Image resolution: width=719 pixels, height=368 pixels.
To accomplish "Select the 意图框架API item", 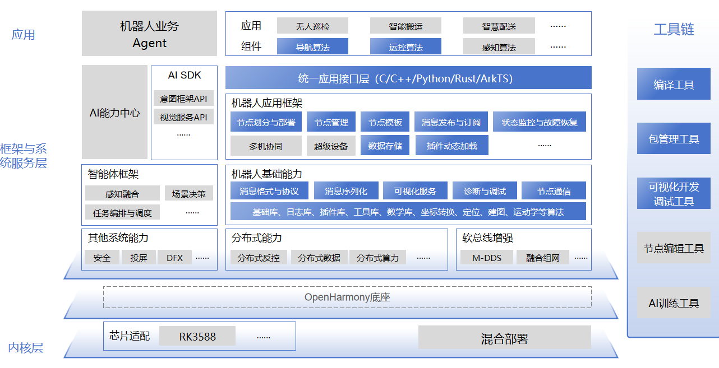I will coord(183,99).
